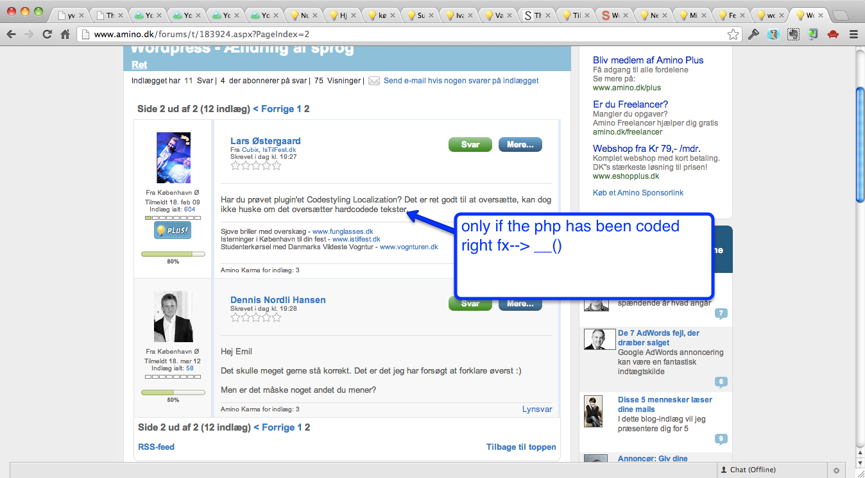Go to the browser home page icon
Screen dimensions: 865x478
65,35
